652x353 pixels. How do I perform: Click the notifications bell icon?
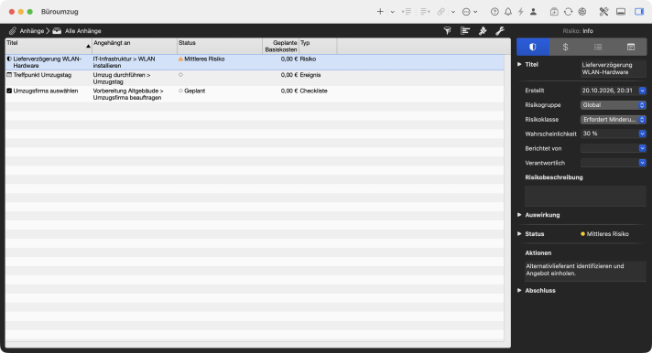[x=508, y=12]
